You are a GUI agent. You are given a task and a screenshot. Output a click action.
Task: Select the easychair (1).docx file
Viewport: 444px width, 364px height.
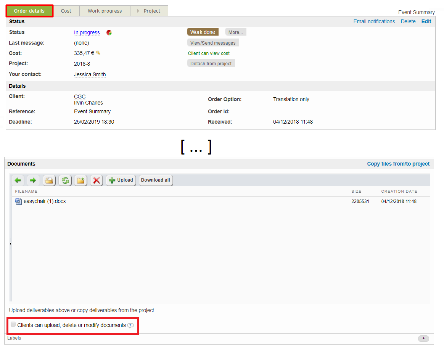45,201
